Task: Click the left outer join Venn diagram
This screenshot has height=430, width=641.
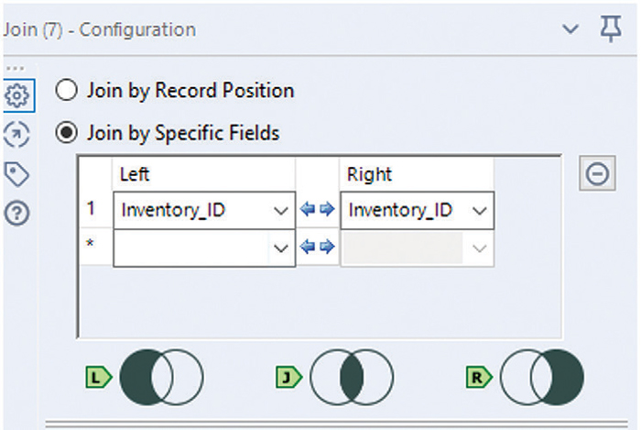Action: [x=161, y=376]
